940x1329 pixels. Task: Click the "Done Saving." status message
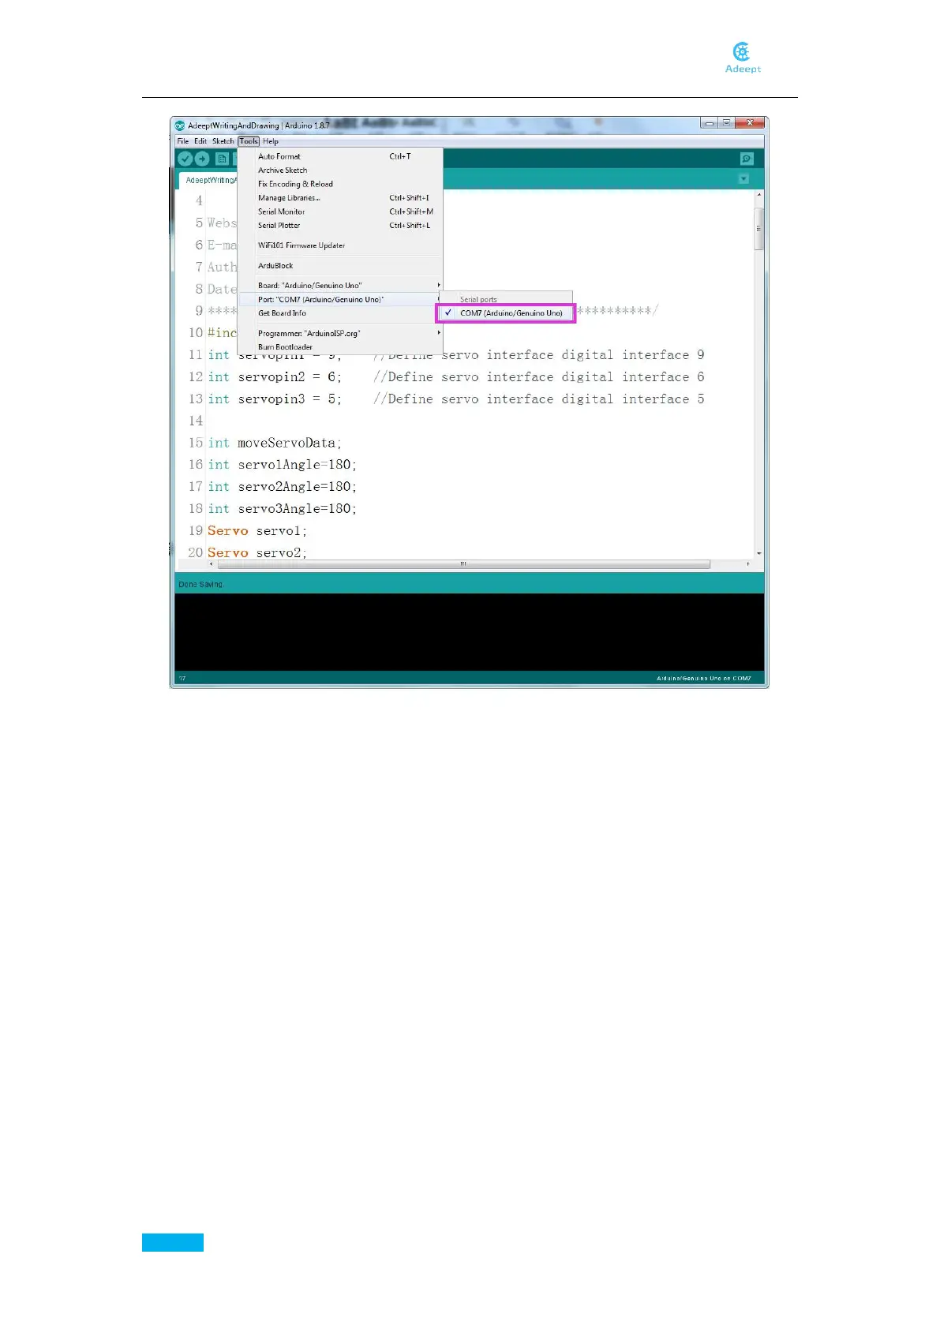(x=201, y=584)
